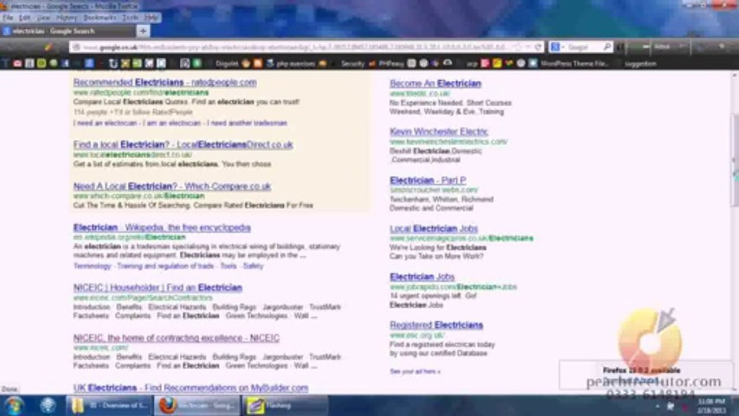The height and width of the screenshot is (416, 739).
Task: Click the Tools sitelink under Wikipedia result
Action: pos(228,266)
